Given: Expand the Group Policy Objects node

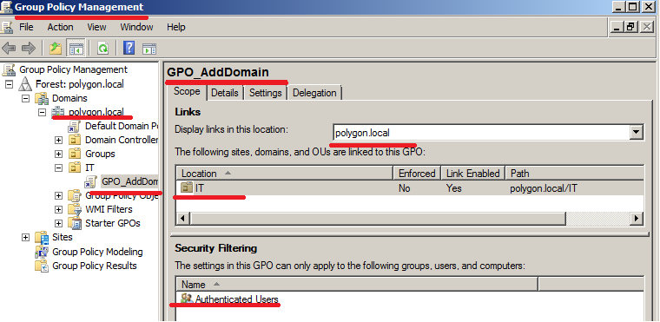Looking at the screenshot, I should [x=58, y=195].
